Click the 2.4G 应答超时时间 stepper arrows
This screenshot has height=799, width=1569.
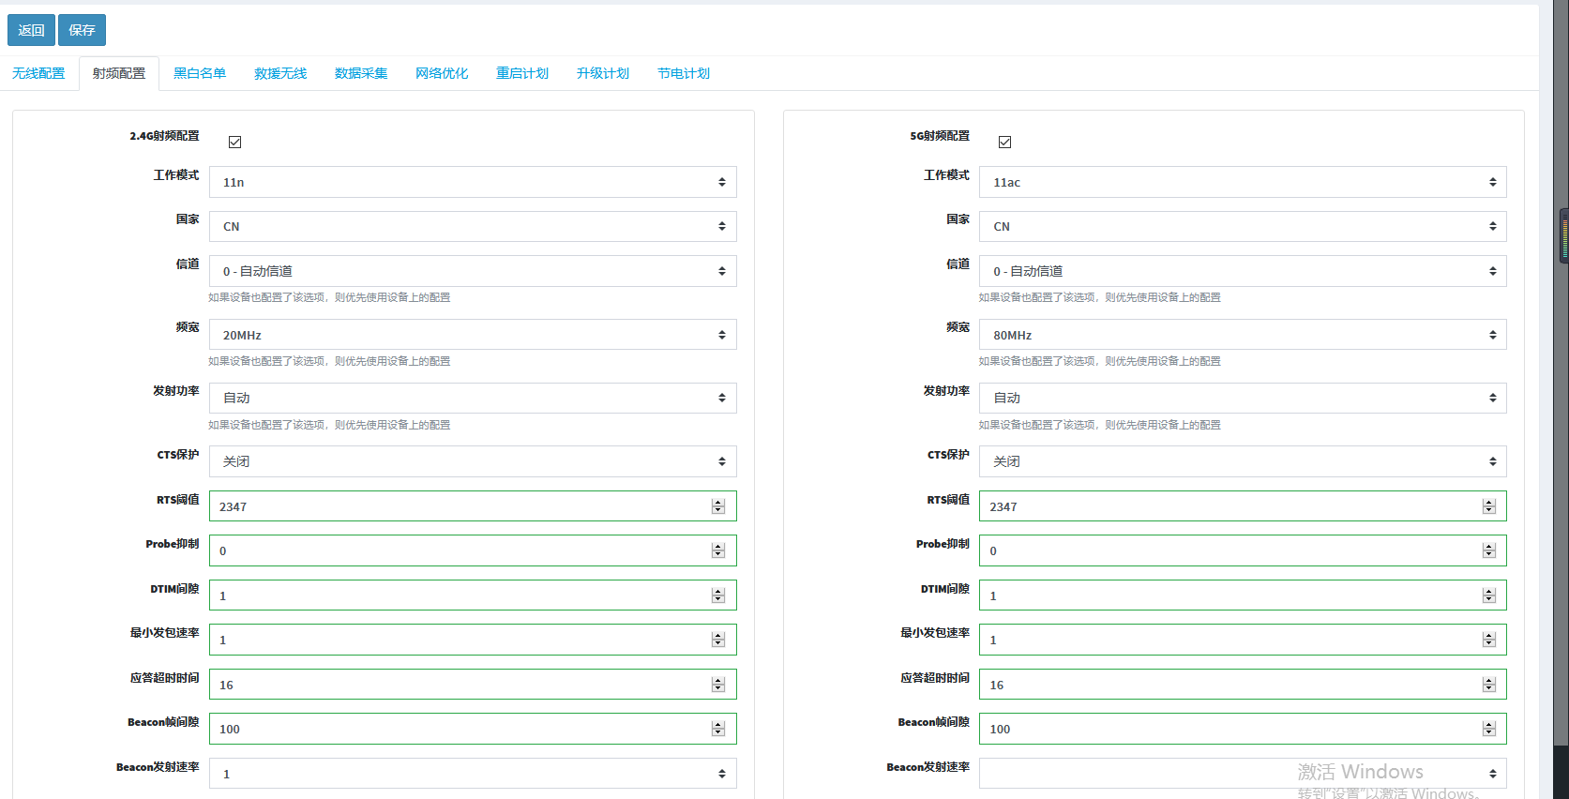tap(718, 685)
